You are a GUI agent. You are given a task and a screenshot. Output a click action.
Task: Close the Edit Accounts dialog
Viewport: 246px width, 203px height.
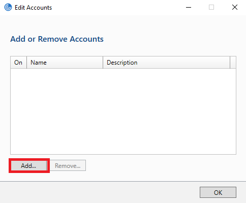235,7
